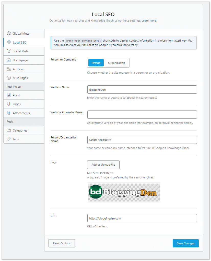Click Add or Upload File button
211x261 pixels.
click(x=103, y=165)
